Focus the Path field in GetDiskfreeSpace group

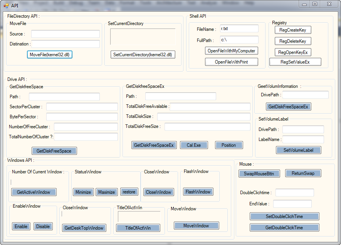coord(64,97)
